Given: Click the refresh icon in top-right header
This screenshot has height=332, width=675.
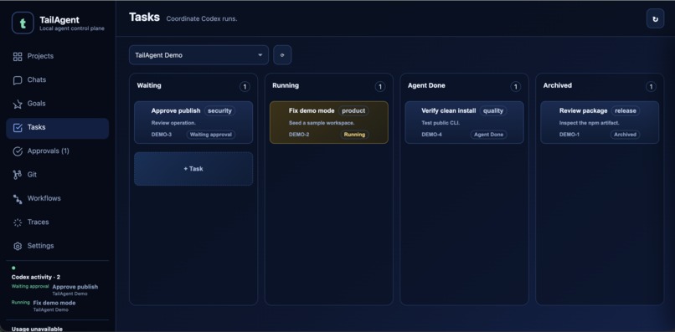Looking at the screenshot, I should coord(655,19).
